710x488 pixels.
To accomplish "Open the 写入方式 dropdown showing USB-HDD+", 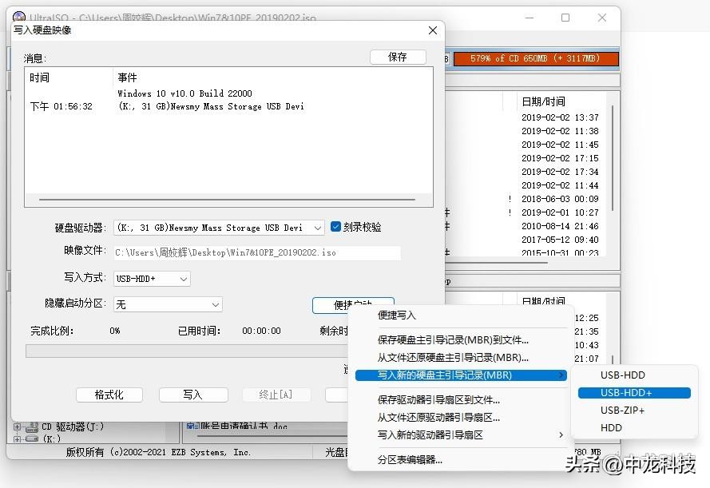I will tap(182, 279).
